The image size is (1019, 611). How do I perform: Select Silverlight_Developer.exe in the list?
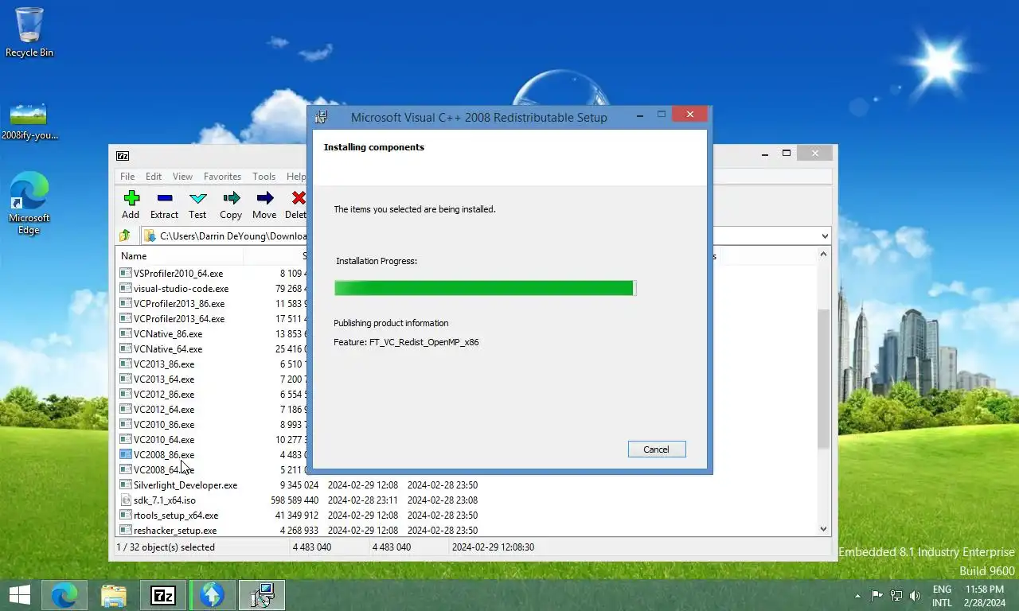tap(185, 485)
